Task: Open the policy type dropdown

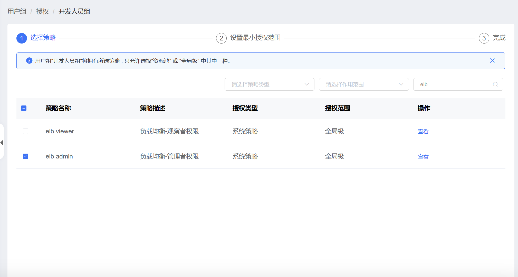Action: click(x=269, y=84)
